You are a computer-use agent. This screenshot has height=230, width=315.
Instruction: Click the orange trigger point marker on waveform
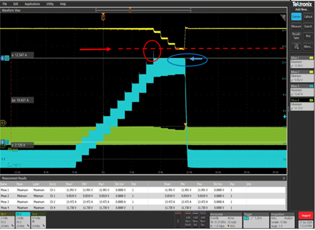pos(185,125)
